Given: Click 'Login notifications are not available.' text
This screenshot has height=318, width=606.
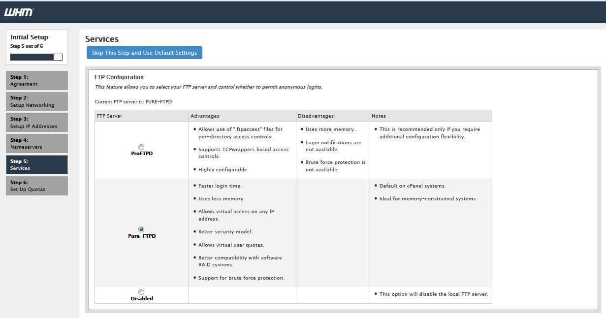Looking at the screenshot, I should [x=333, y=146].
